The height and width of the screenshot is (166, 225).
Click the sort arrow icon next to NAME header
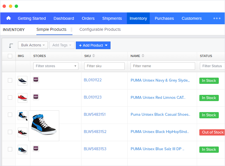click(x=143, y=56)
